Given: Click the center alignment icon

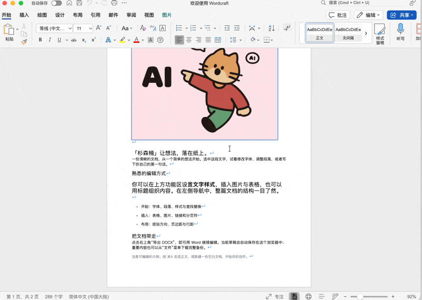Looking at the screenshot, I should [x=189, y=40].
